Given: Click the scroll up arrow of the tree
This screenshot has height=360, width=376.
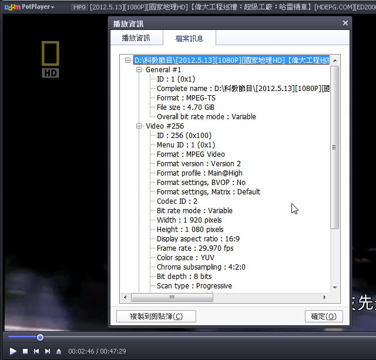Looking at the screenshot, I should coord(335,60).
